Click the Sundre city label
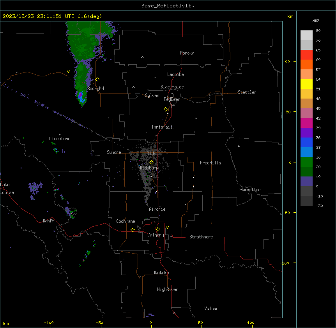Screen dimensions: 336x328 click(114, 152)
